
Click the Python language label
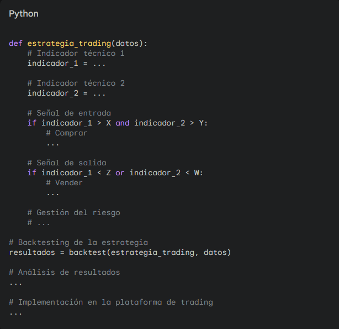pos(24,13)
